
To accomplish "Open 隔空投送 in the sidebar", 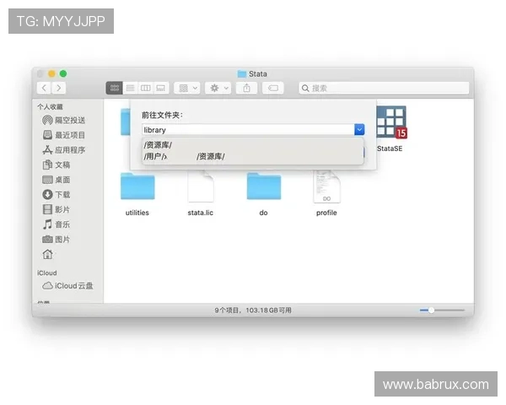I will [64, 120].
